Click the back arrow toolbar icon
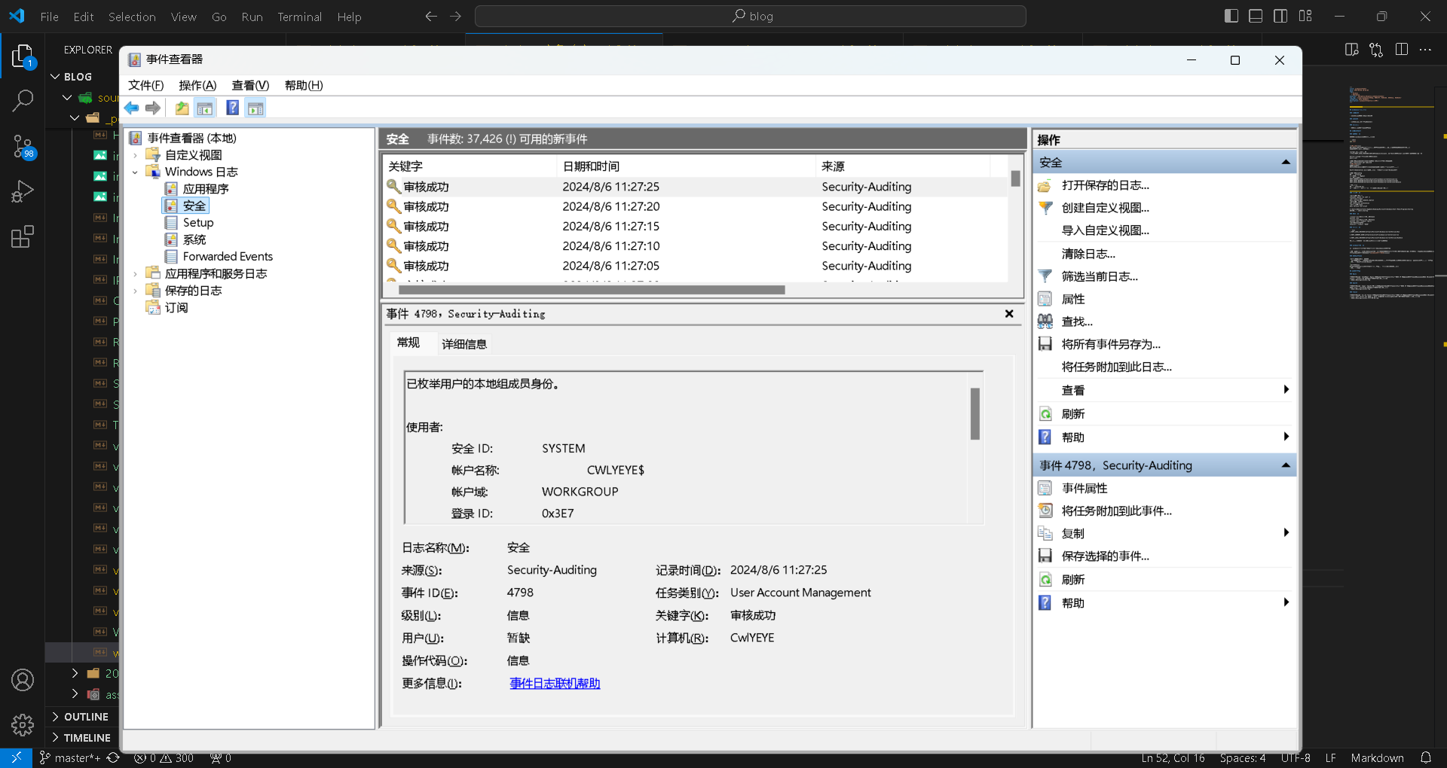This screenshot has height=768, width=1447. [132, 108]
